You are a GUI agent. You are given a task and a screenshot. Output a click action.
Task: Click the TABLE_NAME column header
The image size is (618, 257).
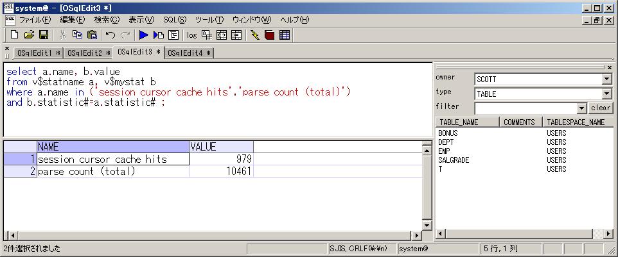pyautogui.click(x=467, y=122)
